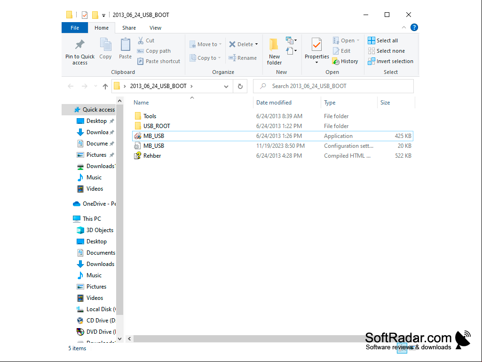Image resolution: width=482 pixels, height=362 pixels.
Task: Refresh the current folder view
Action: 240,86
